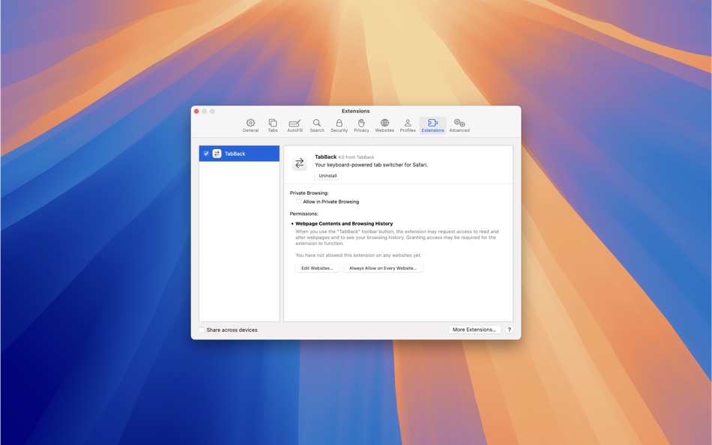Click the Permissions label
The image size is (712, 445).
click(x=304, y=214)
